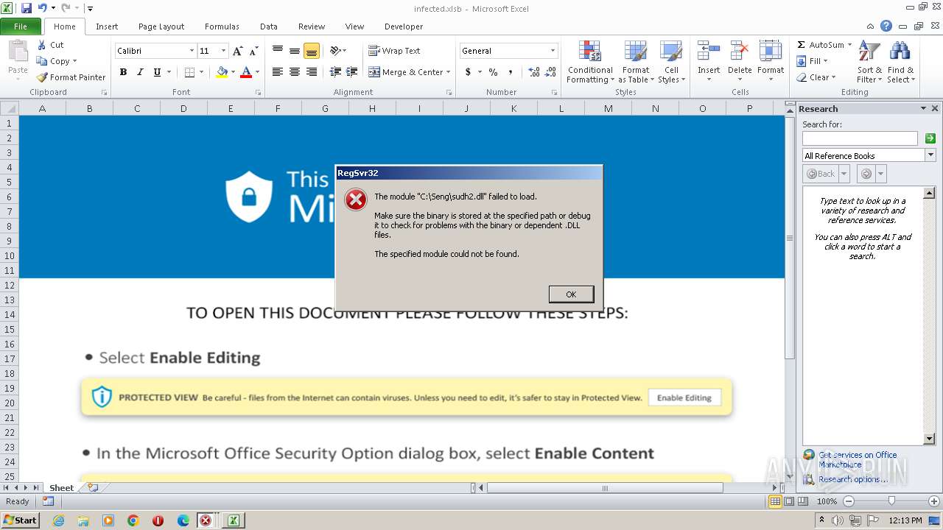
Task: Open Sort & Filter menu
Action: point(869,63)
